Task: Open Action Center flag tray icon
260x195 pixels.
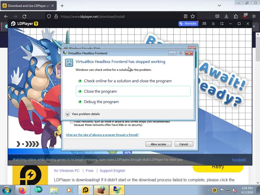Action: pyautogui.click(x=222, y=190)
